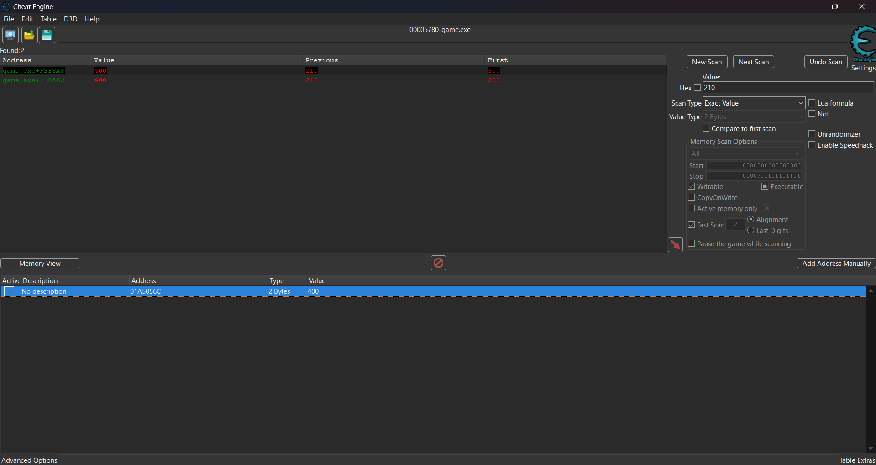Enable the Hex checkbox

[697, 88]
